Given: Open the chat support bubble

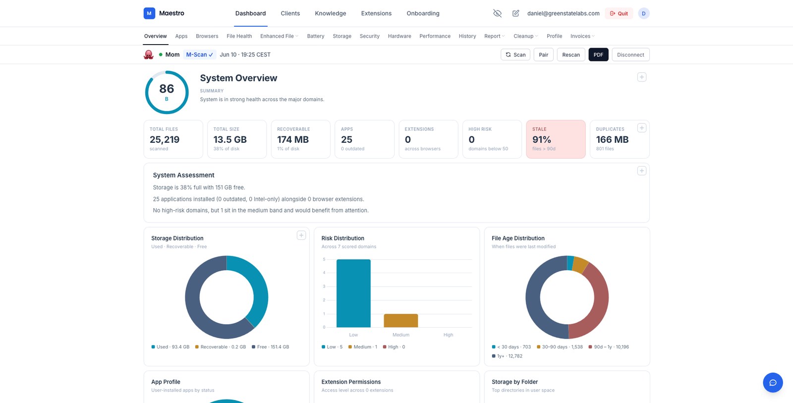Looking at the screenshot, I should pyautogui.click(x=773, y=383).
